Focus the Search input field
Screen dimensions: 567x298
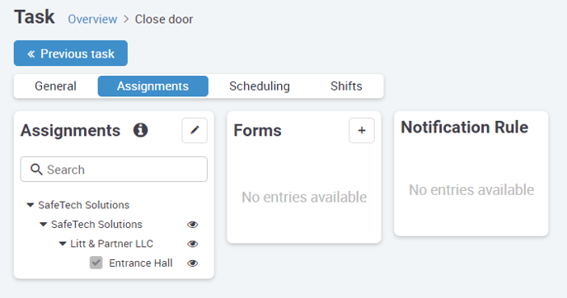[x=114, y=169]
